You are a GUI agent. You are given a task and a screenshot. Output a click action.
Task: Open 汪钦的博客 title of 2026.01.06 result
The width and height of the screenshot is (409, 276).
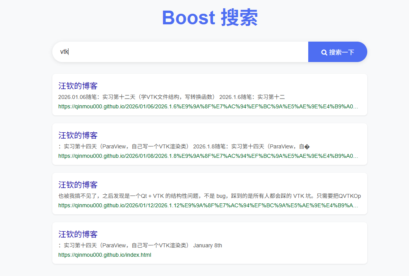coord(78,86)
